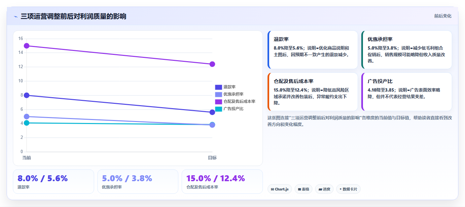Toggle the 仓配及售后成本率 legend color box
The height and width of the screenshot is (207, 465).
pyautogui.click(x=218, y=102)
